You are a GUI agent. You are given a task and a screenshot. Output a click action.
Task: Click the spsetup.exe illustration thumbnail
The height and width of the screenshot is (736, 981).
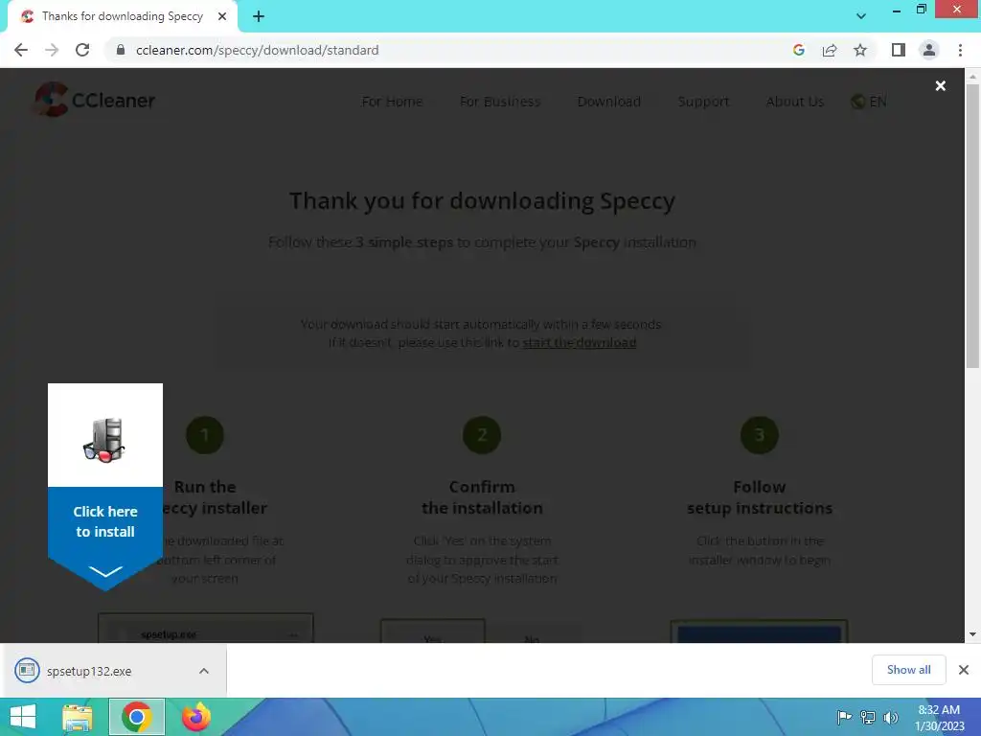(206, 629)
